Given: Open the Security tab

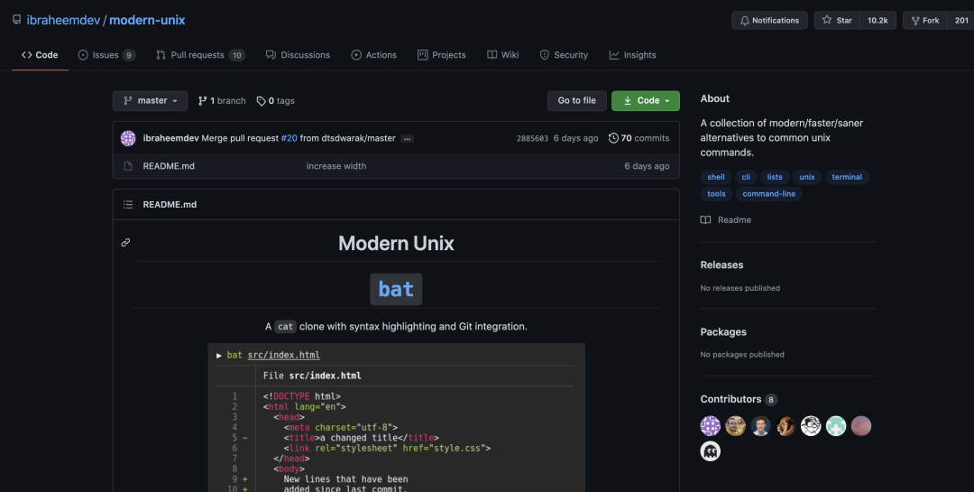Looking at the screenshot, I should tap(564, 55).
